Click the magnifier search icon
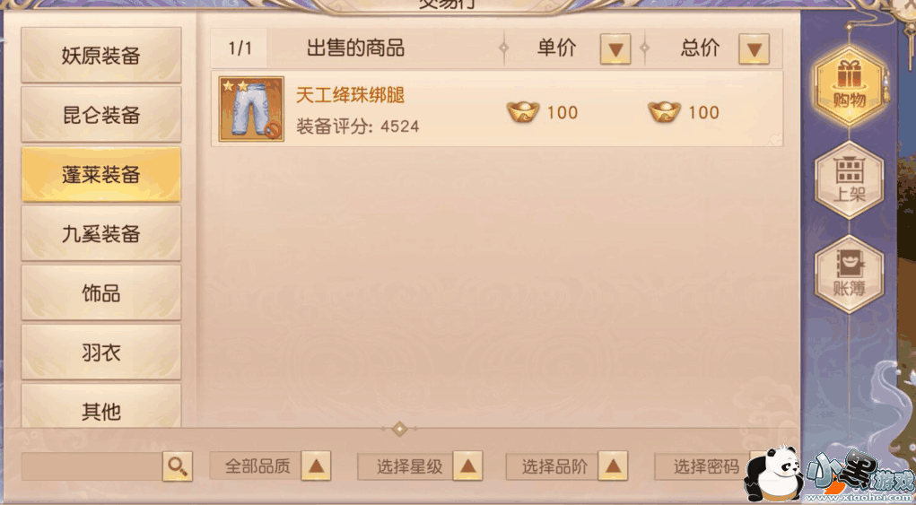Viewport: 916px width, 505px height. tap(177, 466)
